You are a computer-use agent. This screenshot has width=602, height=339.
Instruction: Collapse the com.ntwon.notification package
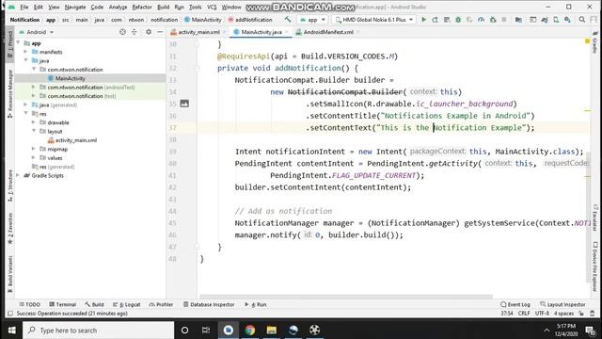tap(34, 70)
